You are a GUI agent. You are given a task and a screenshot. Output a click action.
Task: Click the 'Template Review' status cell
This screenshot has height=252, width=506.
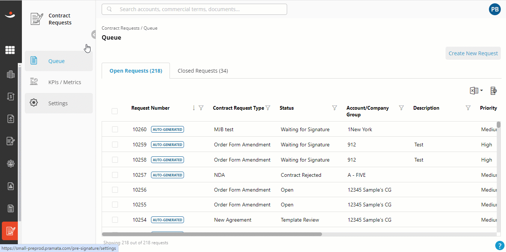point(300,220)
